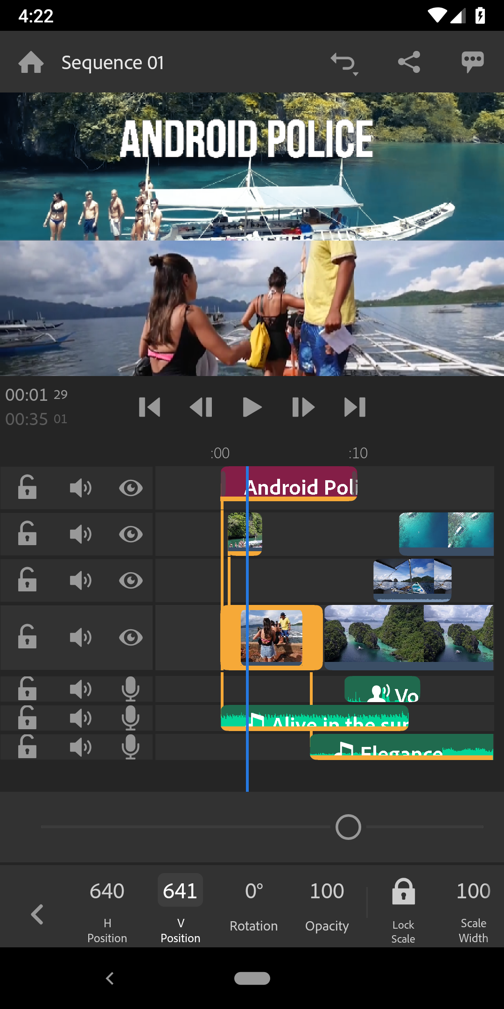Go to the home screen icon
The width and height of the screenshot is (504, 1009).
pos(31,62)
